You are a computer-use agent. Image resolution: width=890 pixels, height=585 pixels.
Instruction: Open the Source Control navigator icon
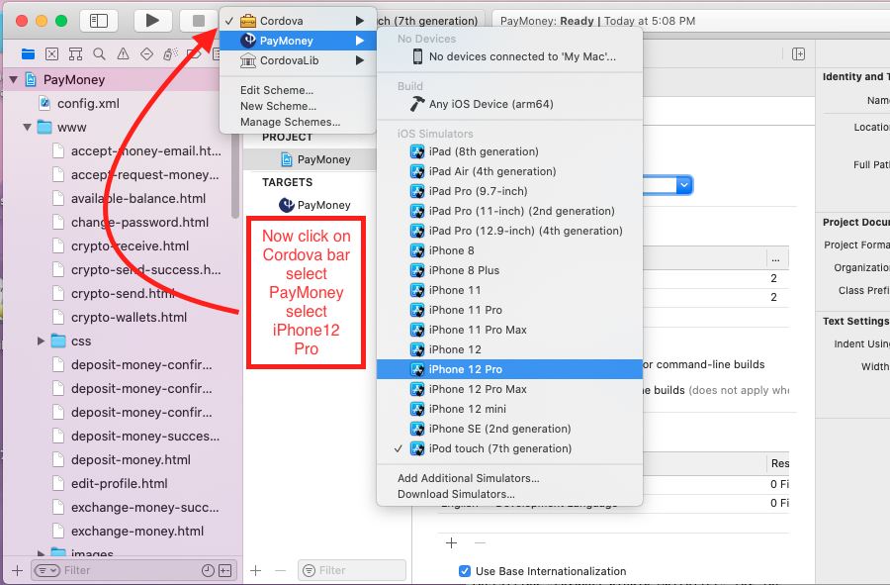pos(51,53)
